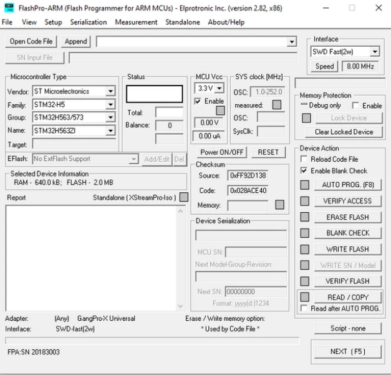
Task: Open the Measurement menu
Action: pos(136,22)
